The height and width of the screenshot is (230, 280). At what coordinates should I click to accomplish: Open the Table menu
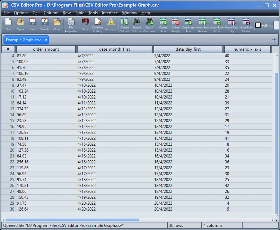[79, 13]
